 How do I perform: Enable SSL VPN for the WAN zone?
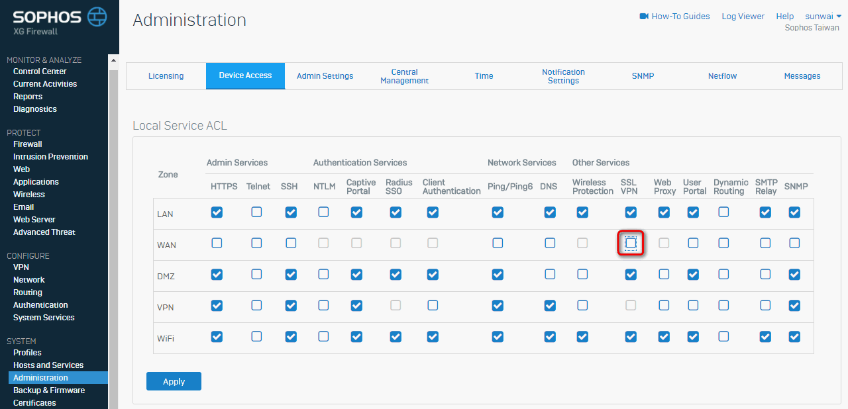631,244
